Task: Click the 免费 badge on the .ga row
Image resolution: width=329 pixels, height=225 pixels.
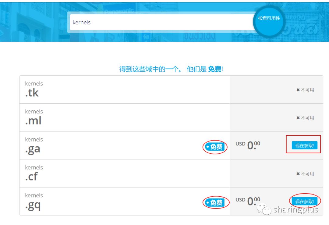Action: tap(215, 147)
